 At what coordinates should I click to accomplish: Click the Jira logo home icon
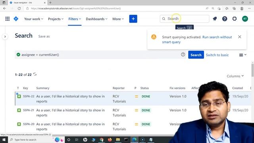[x=16, y=19]
